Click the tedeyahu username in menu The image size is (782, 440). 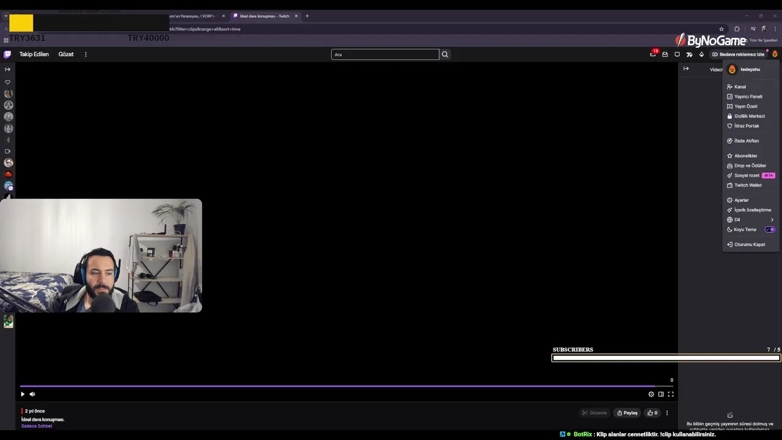[750, 70]
